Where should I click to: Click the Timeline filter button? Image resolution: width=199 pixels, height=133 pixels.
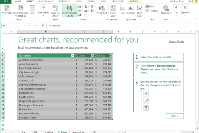[151, 11]
